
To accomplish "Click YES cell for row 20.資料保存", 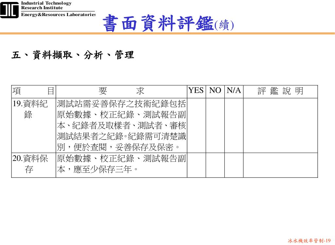I will pos(196,165).
